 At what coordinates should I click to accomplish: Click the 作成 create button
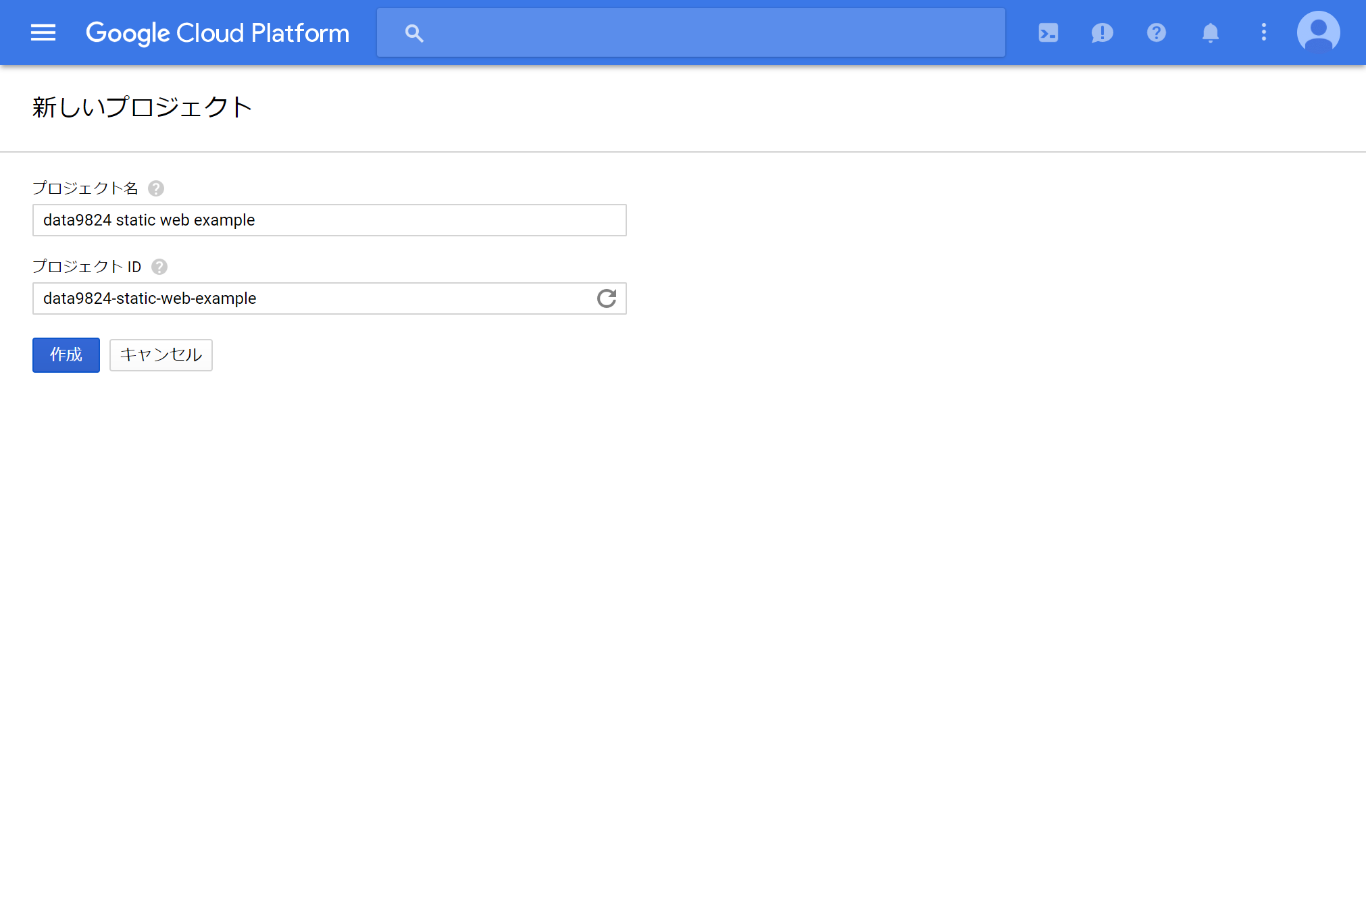[66, 355]
